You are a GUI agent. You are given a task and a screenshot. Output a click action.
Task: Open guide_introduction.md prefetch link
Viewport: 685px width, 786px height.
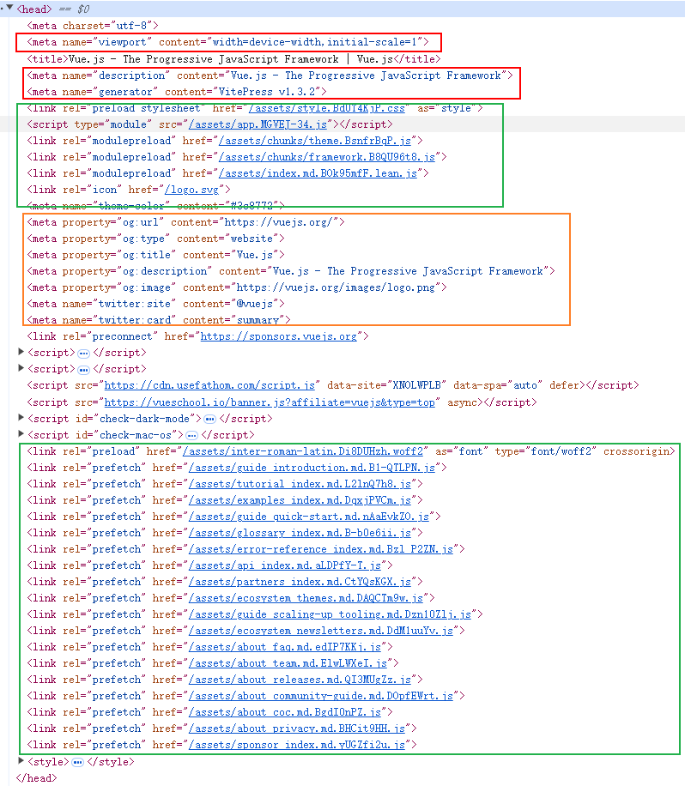coord(312,468)
